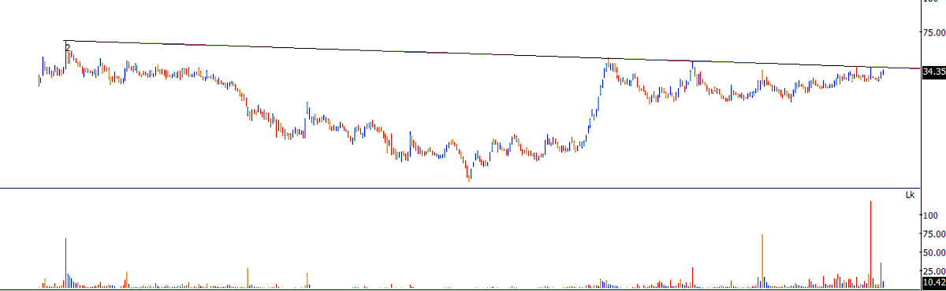The height and width of the screenshot is (291, 946).
Task: Click the 25.00 volume axis label
Action: tap(934, 271)
